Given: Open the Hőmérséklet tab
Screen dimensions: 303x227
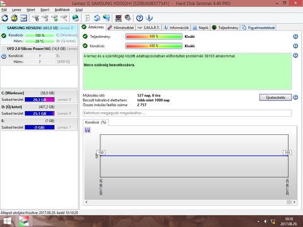Looking at the screenshot, I should (x=121, y=28).
